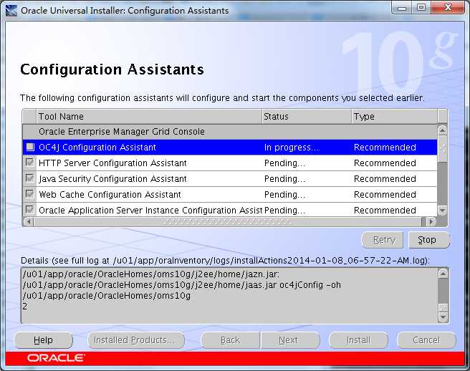The width and height of the screenshot is (470, 371).
Task: Open Help
Action: point(44,340)
